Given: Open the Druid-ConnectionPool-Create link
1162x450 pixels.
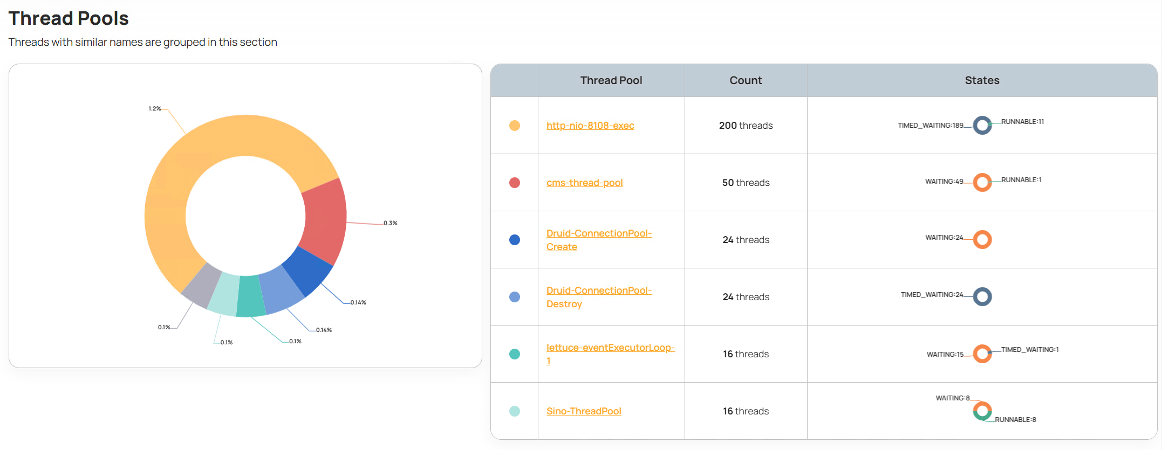Looking at the screenshot, I should point(598,234).
